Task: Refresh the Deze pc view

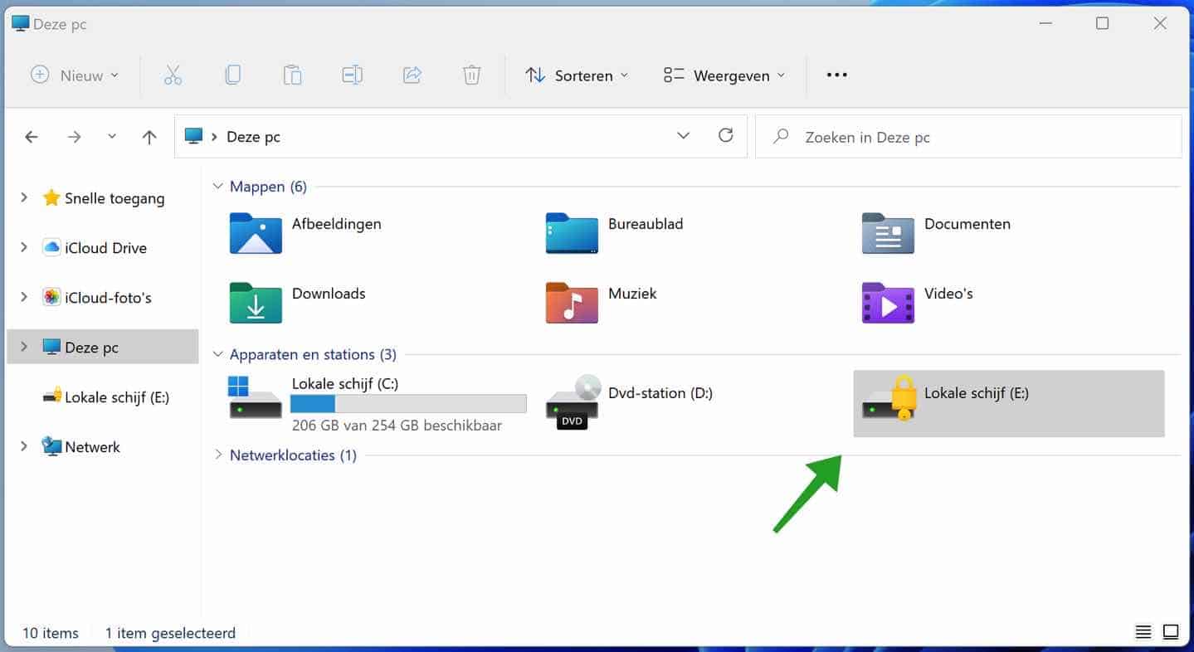Action: [725, 136]
